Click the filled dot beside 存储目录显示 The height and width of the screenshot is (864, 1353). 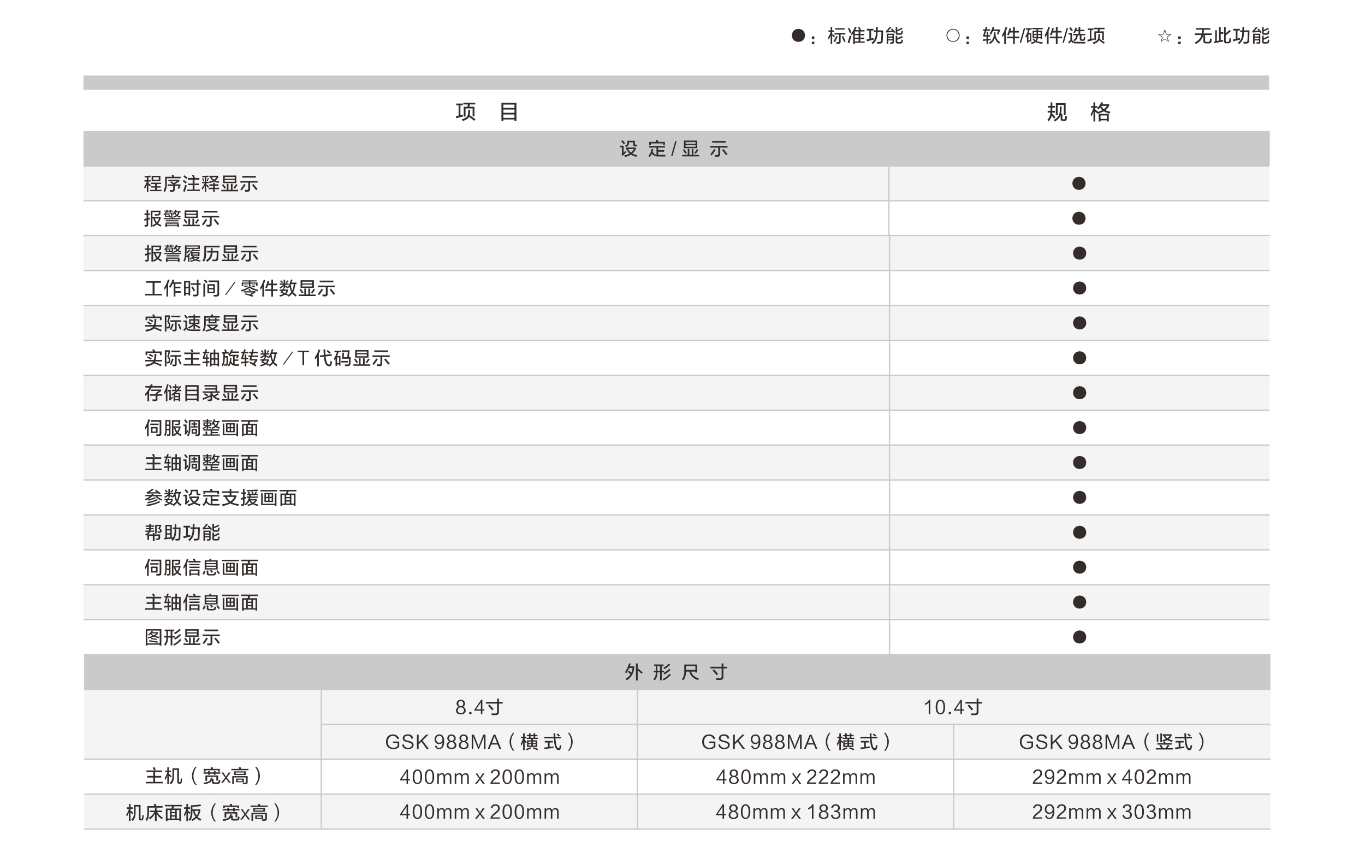coord(1079,392)
